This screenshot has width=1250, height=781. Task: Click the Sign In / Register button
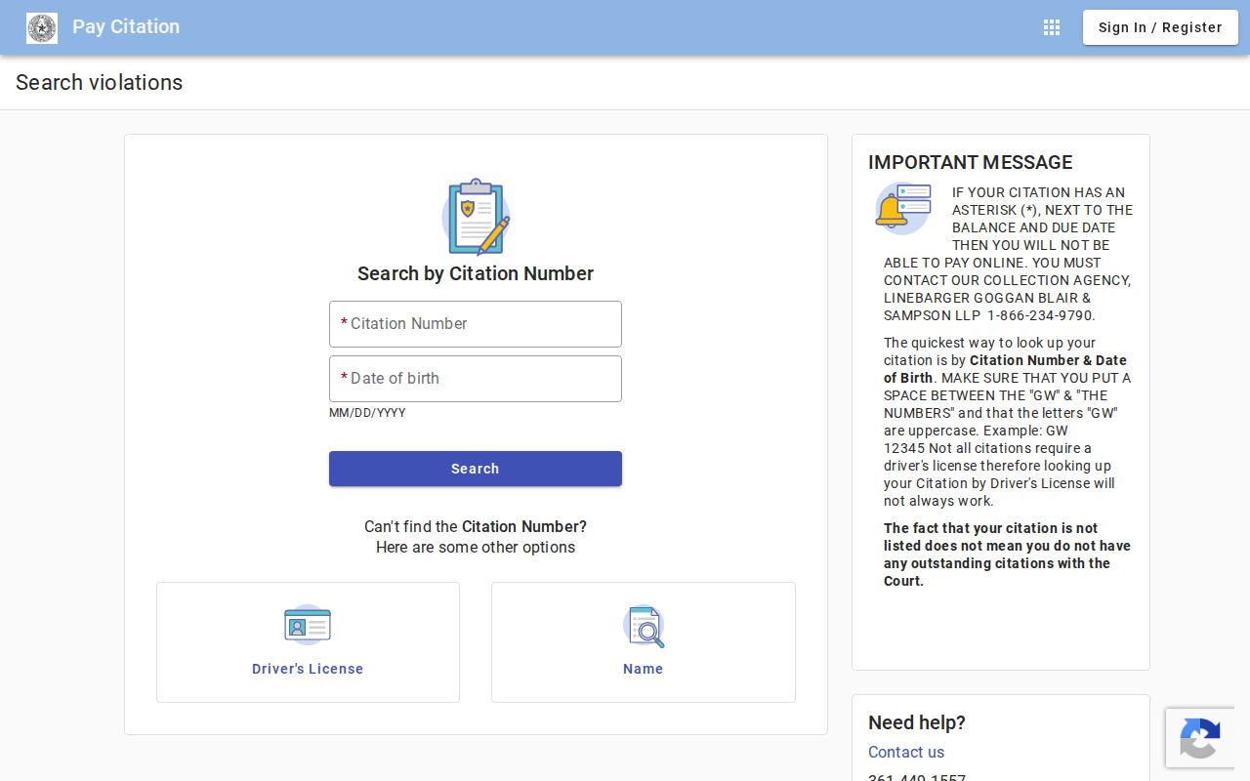coord(1160,27)
